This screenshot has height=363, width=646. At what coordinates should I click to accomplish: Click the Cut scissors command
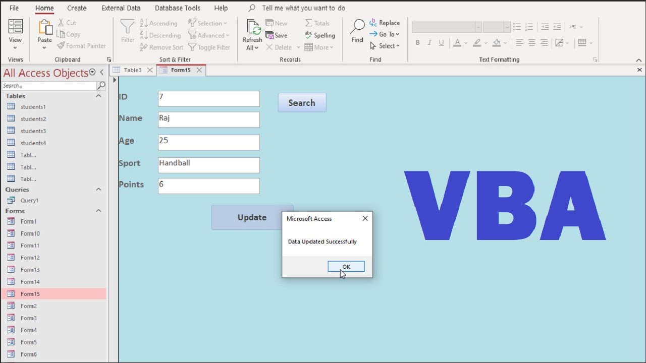[x=67, y=23]
